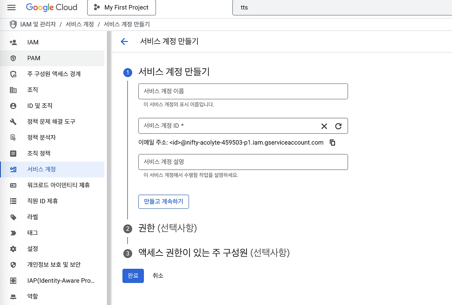Click the 주 구성원 액세스 경계 icon
This screenshot has width=452, height=305.
13,74
